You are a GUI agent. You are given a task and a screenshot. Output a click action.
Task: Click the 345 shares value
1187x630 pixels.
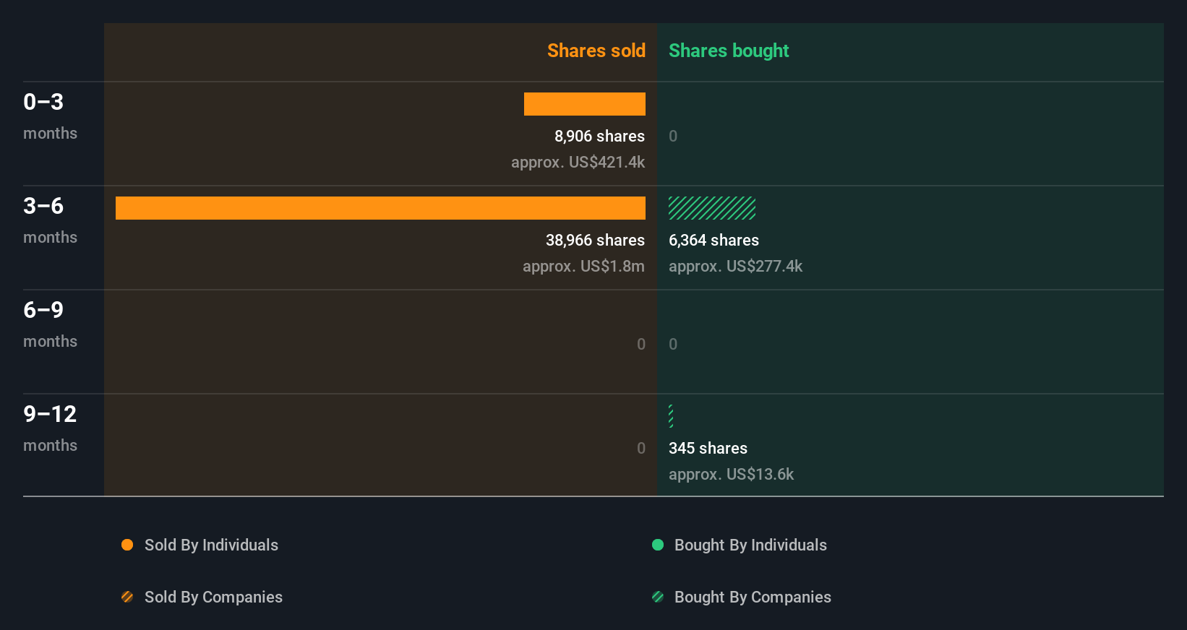pyautogui.click(x=708, y=448)
